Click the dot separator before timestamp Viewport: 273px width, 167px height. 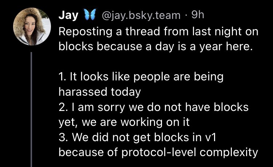[x=187, y=16]
